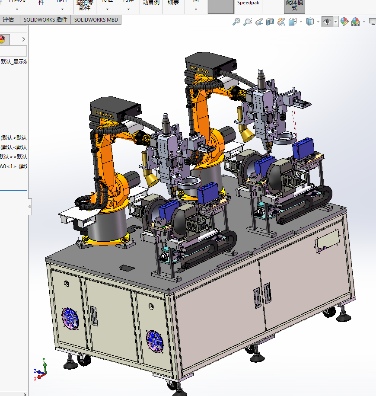
Task: Select the 默认<<默认 tree row
Action: coord(14,156)
